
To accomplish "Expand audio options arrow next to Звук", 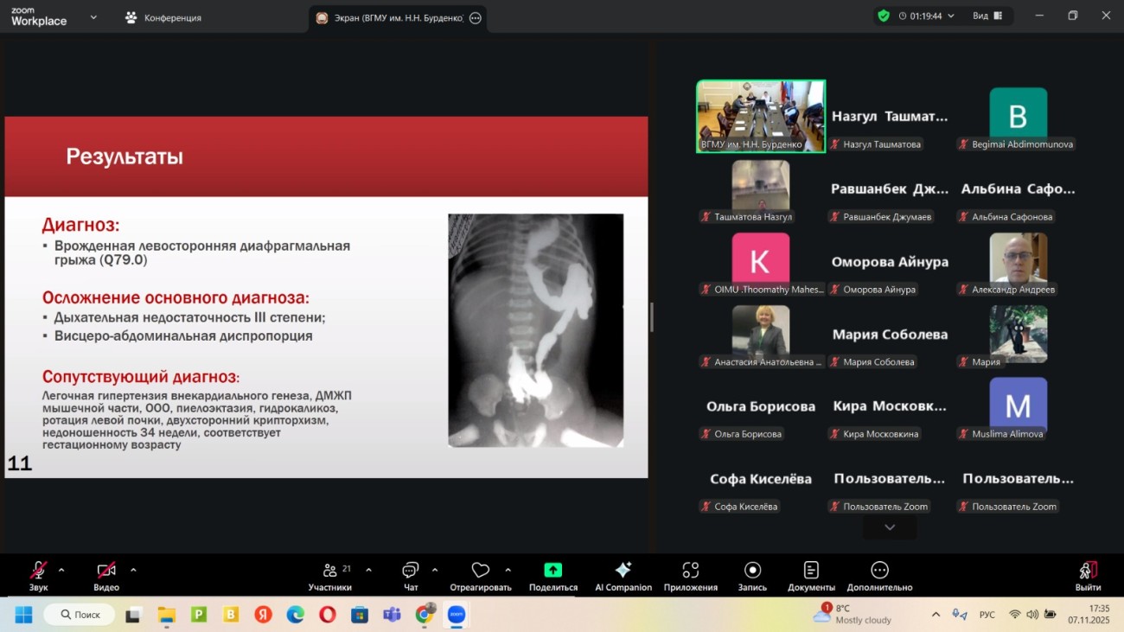I will click(61, 571).
